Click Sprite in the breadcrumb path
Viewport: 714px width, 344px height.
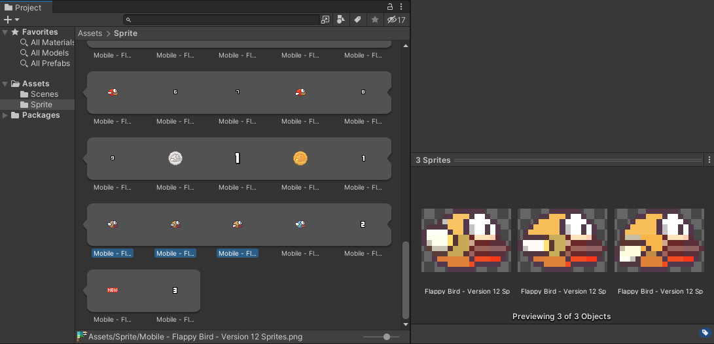[x=126, y=33]
